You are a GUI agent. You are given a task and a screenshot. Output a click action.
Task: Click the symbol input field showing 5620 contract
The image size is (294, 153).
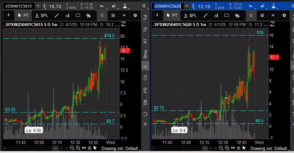click(167, 6)
